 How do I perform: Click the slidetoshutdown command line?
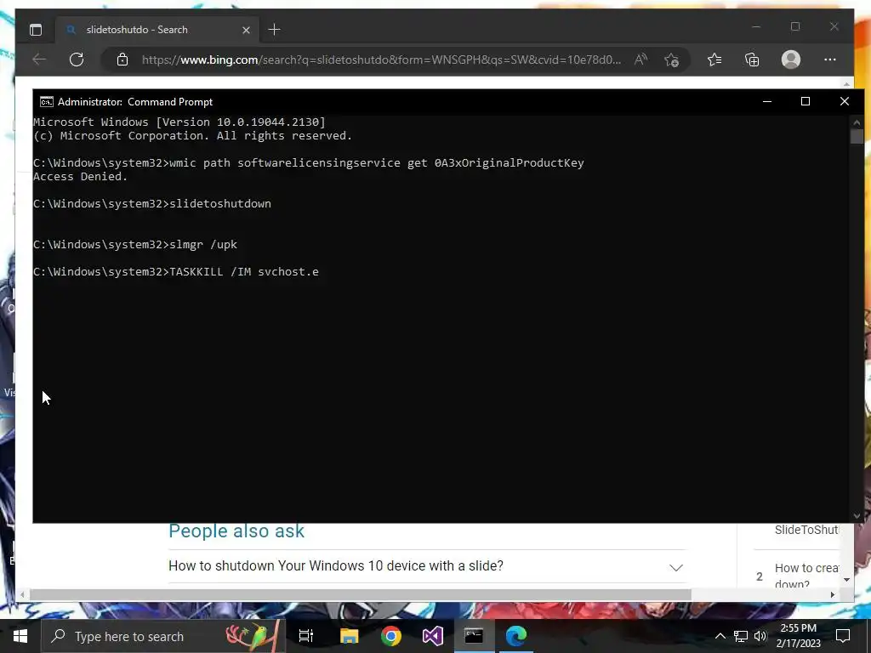[152, 204]
